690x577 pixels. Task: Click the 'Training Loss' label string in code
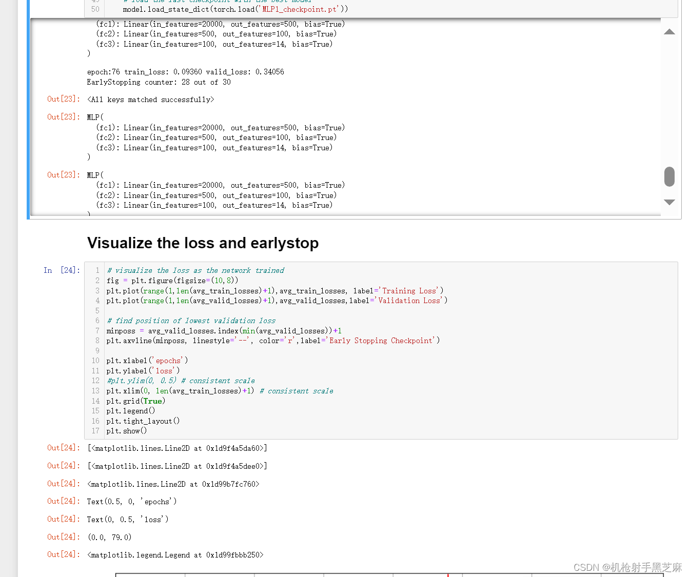pyautogui.click(x=409, y=291)
